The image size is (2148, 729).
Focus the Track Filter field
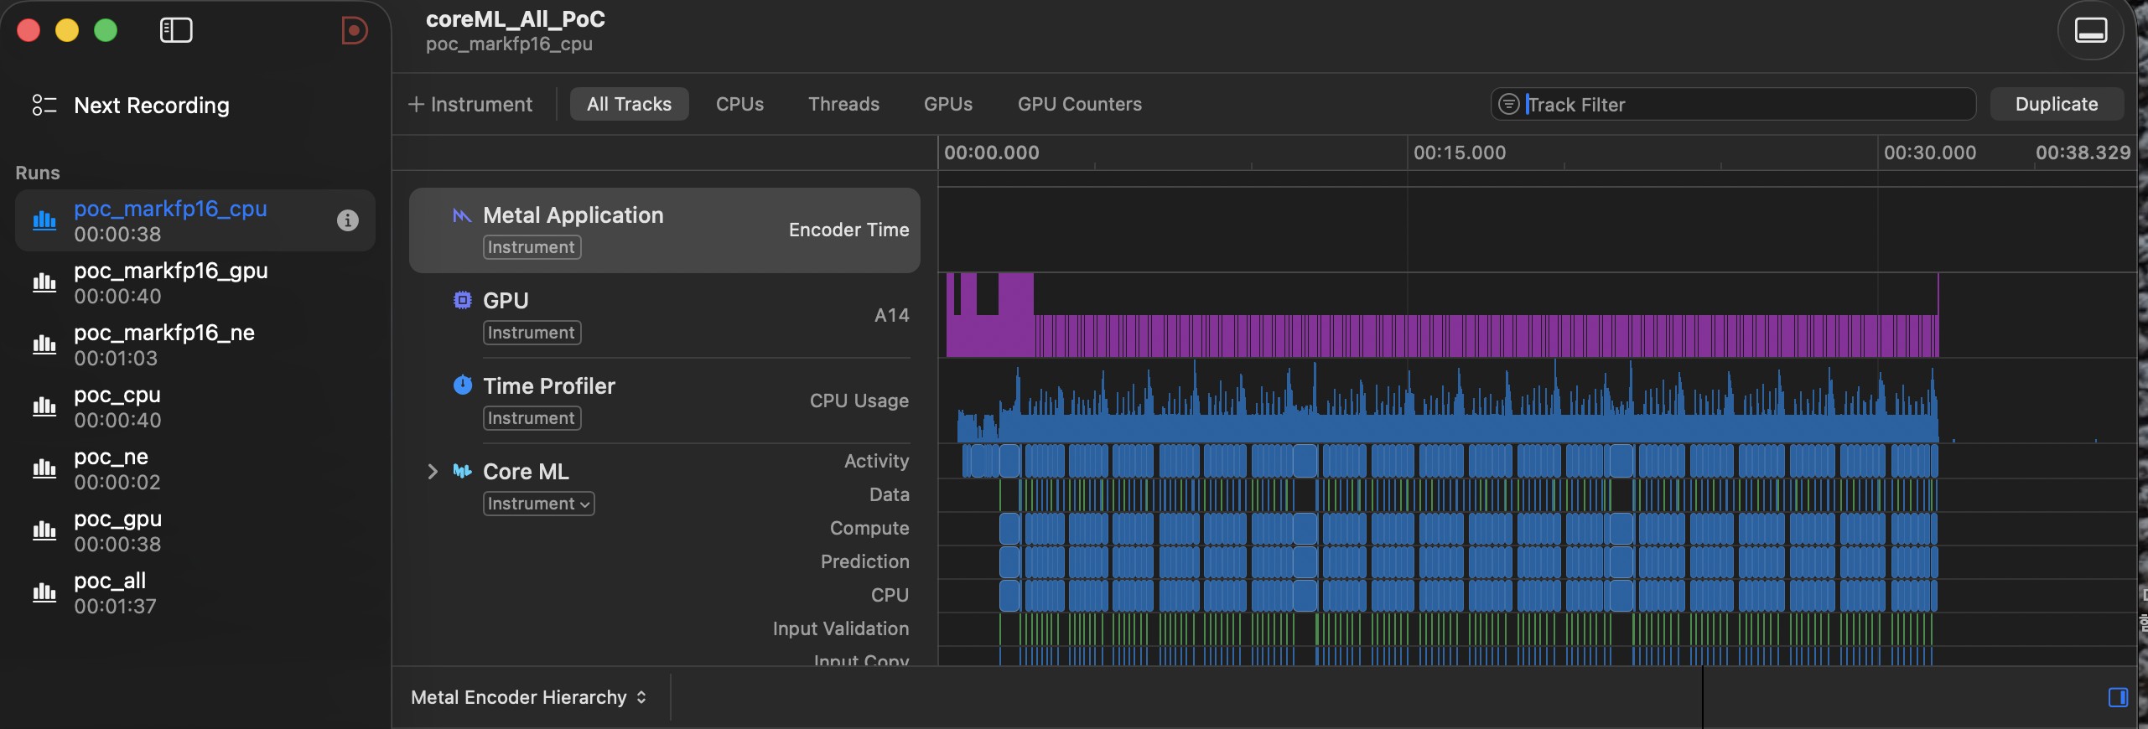click(x=1733, y=104)
